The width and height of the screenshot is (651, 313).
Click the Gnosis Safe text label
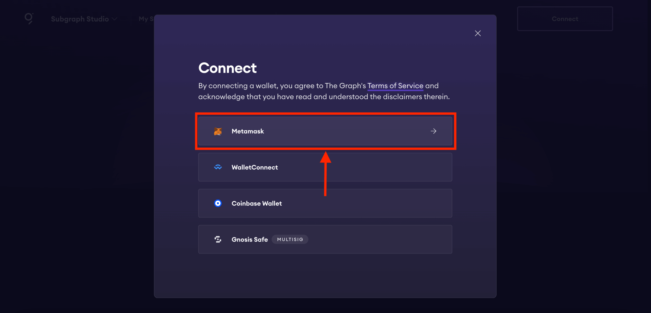(x=249, y=240)
